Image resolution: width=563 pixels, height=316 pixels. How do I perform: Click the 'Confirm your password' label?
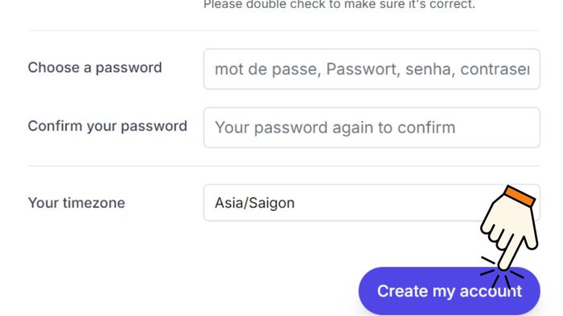coord(107,126)
